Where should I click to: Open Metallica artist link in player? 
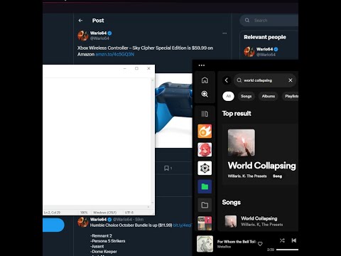(x=224, y=247)
